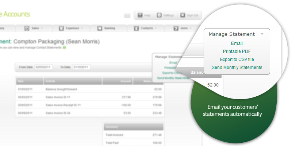
Task: Collapse the magnified Manage Statement dropdown arrow
Action: point(262,34)
